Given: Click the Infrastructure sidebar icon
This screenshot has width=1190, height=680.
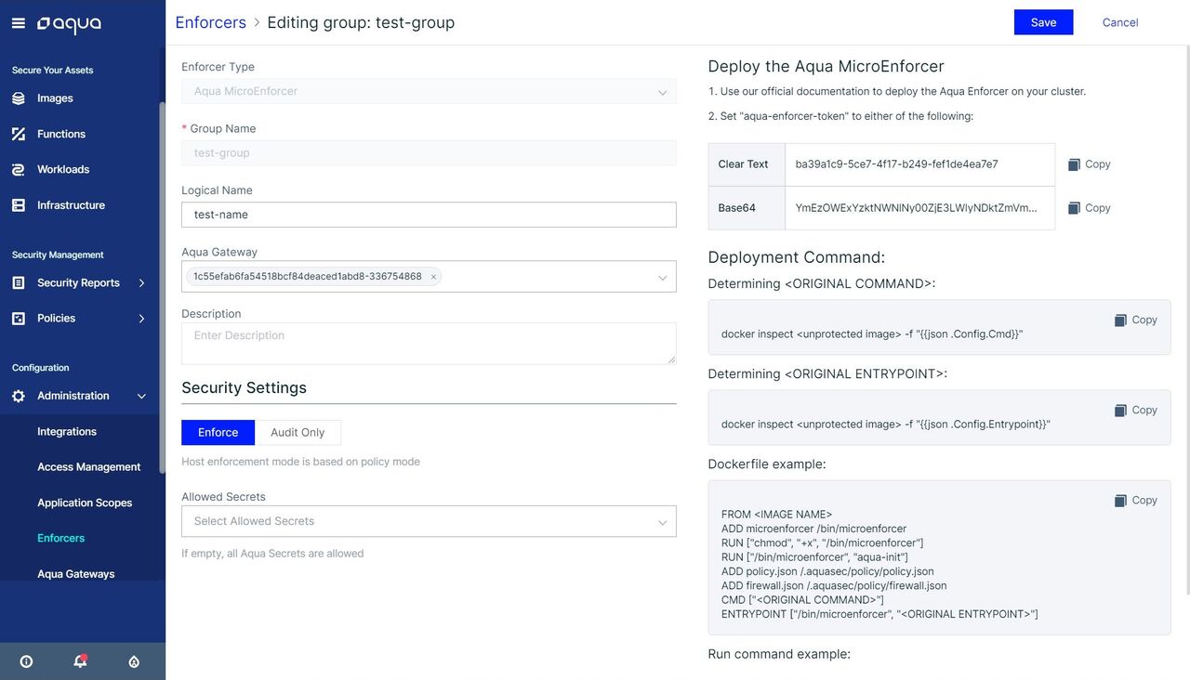Looking at the screenshot, I should click(19, 205).
